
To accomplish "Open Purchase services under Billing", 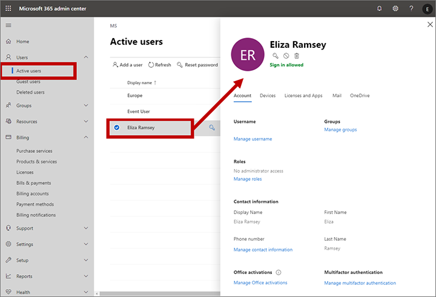I will 34,151.
